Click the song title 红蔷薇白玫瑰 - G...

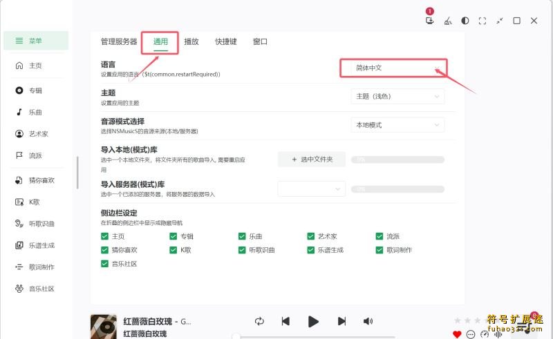click(x=157, y=321)
